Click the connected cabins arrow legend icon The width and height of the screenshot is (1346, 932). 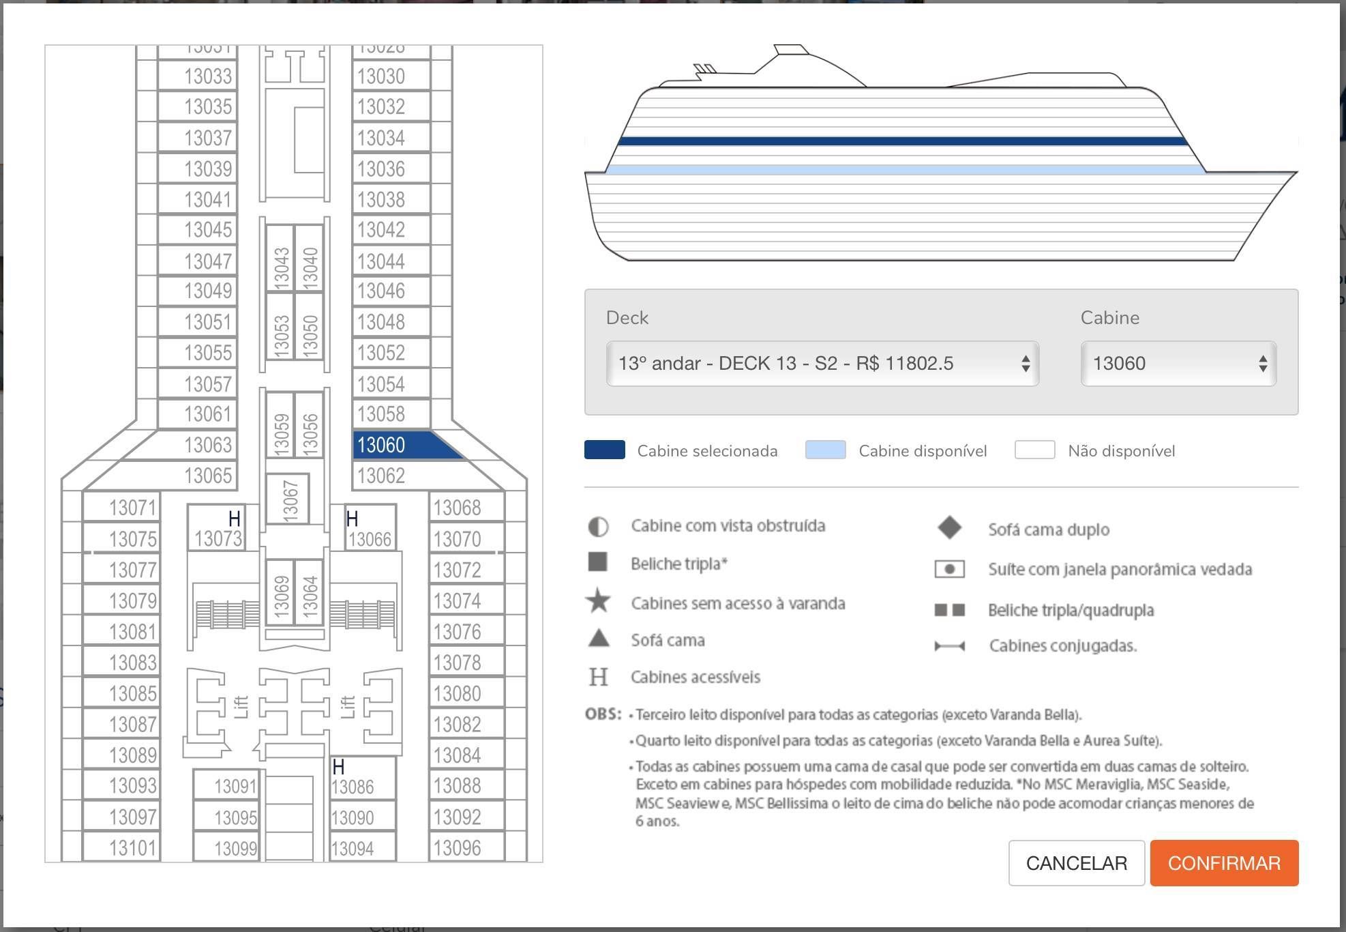click(x=949, y=646)
